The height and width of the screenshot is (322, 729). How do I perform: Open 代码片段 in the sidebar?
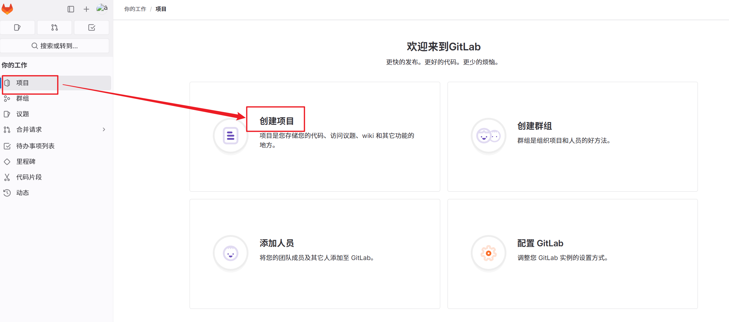(x=56, y=177)
